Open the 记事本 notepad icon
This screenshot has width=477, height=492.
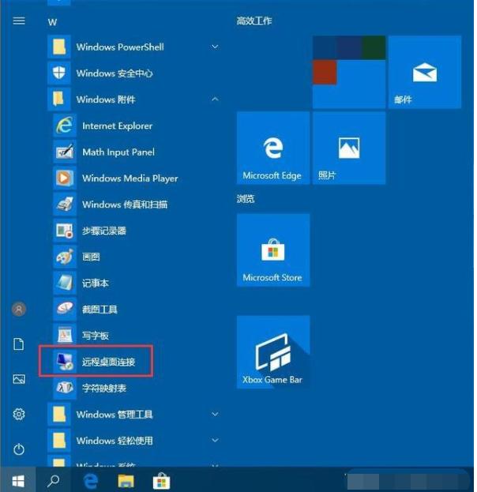click(x=65, y=283)
